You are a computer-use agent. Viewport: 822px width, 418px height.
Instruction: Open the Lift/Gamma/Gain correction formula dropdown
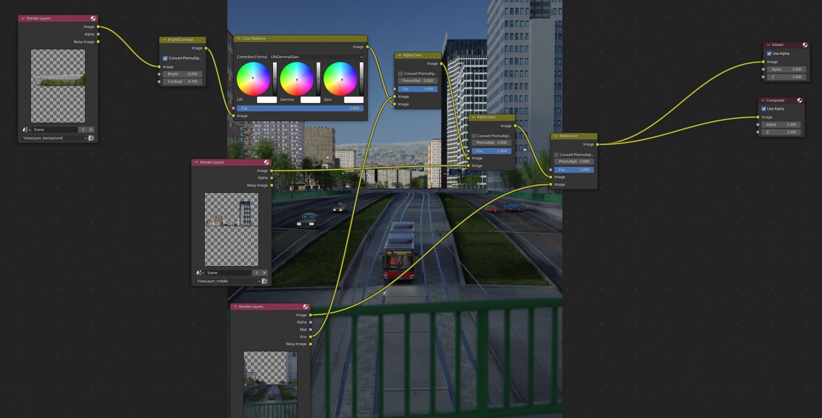(316, 57)
